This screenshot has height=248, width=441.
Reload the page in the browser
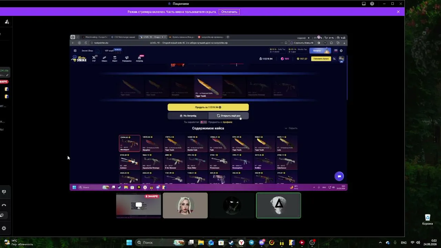[x=85, y=43]
